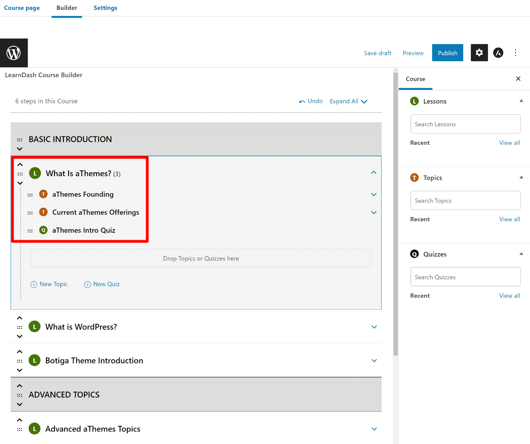Image resolution: width=530 pixels, height=444 pixels.
Task: Close the Course sidebar panel
Action: pos(518,79)
